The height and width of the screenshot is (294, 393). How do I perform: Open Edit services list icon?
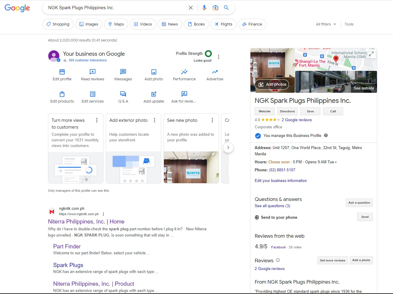click(x=92, y=94)
